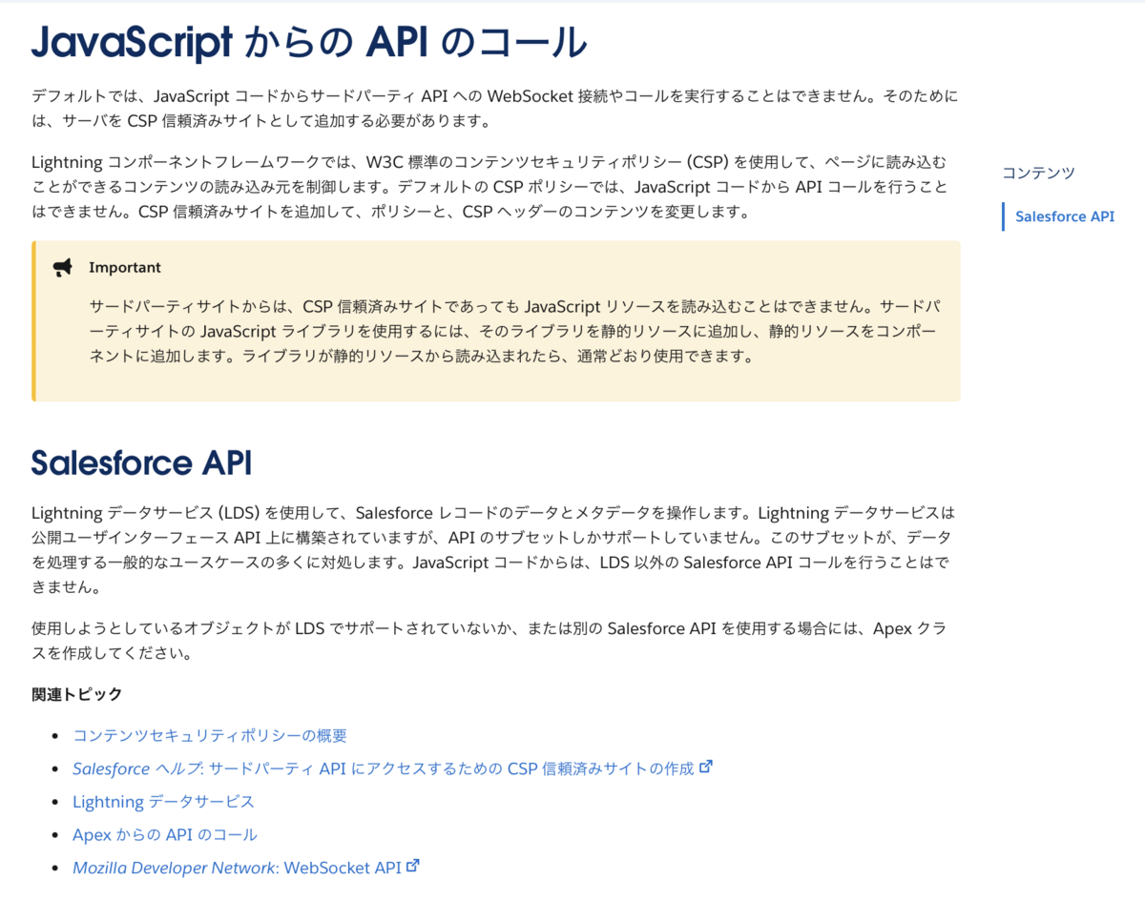The width and height of the screenshot is (1145, 901).
Task: Open the Lightning データサービス link
Action: point(164,801)
